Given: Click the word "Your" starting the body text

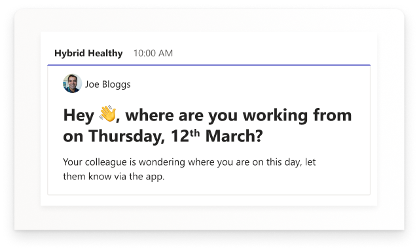Looking at the screenshot, I should pyautogui.click(x=73, y=162).
